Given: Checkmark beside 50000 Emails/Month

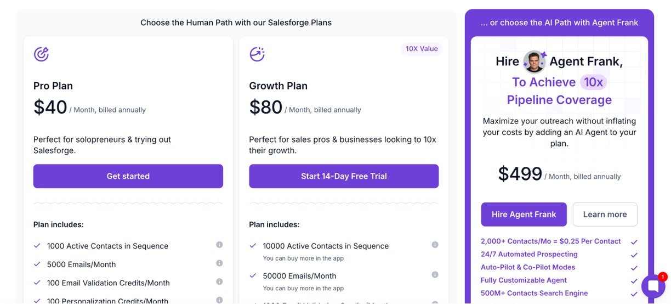Looking at the screenshot, I should point(253,275).
